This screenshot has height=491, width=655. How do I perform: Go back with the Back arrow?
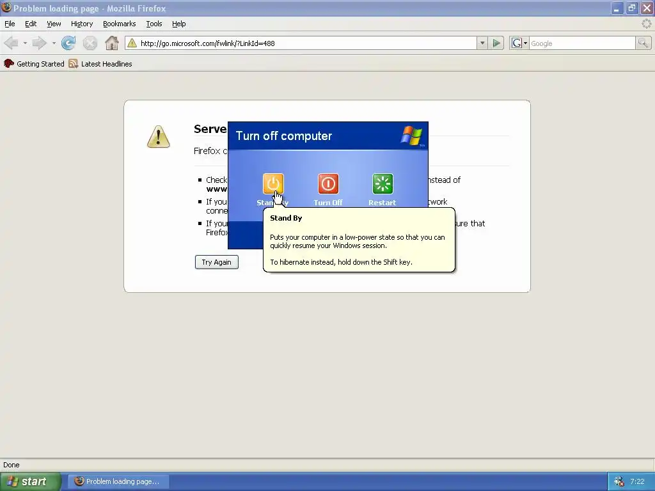(12, 43)
